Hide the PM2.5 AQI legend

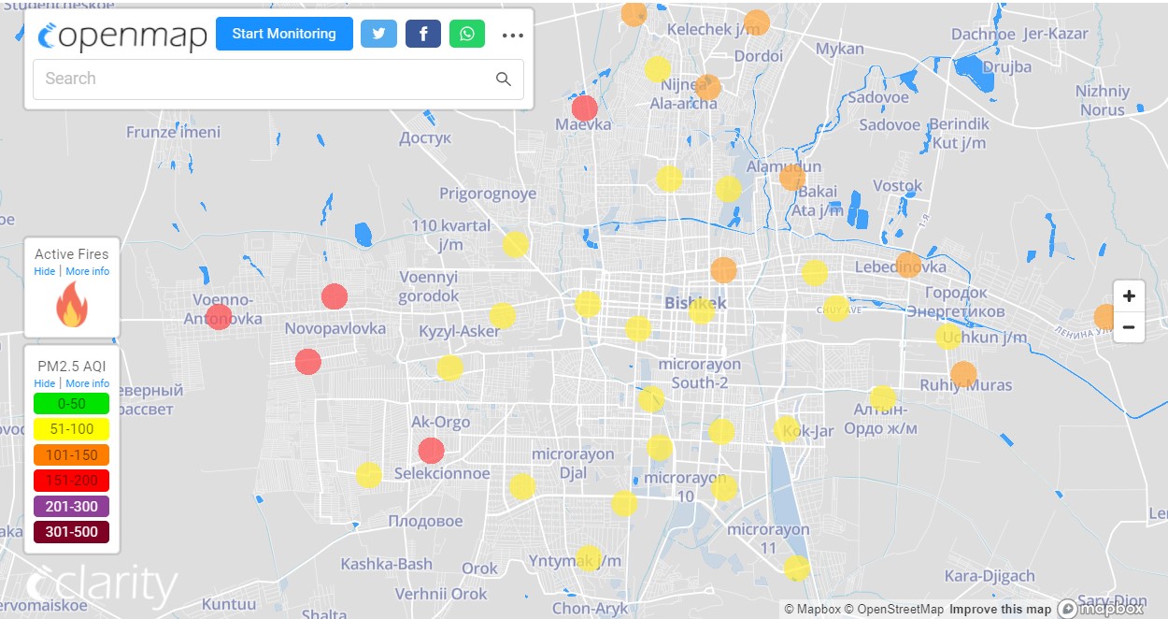pos(45,383)
